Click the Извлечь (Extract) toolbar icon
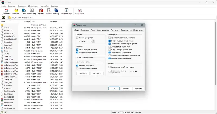Screen dimensions: 217x114 16,11
